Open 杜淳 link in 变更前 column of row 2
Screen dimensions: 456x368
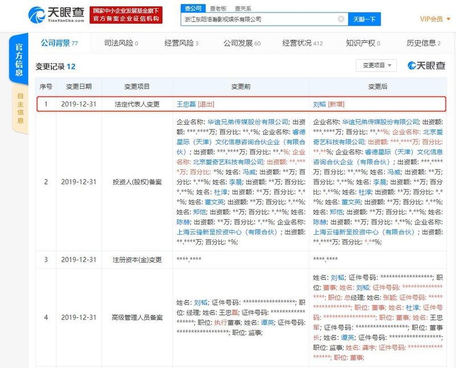click(x=221, y=192)
